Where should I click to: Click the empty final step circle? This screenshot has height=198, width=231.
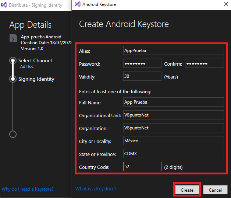[13, 134]
